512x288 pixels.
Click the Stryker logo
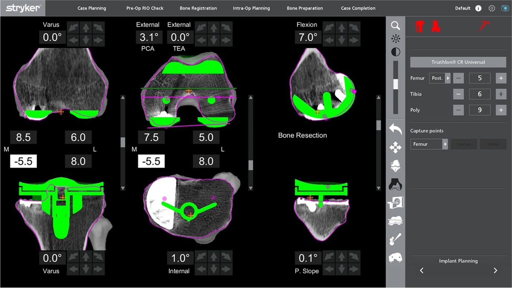(23, 8)
